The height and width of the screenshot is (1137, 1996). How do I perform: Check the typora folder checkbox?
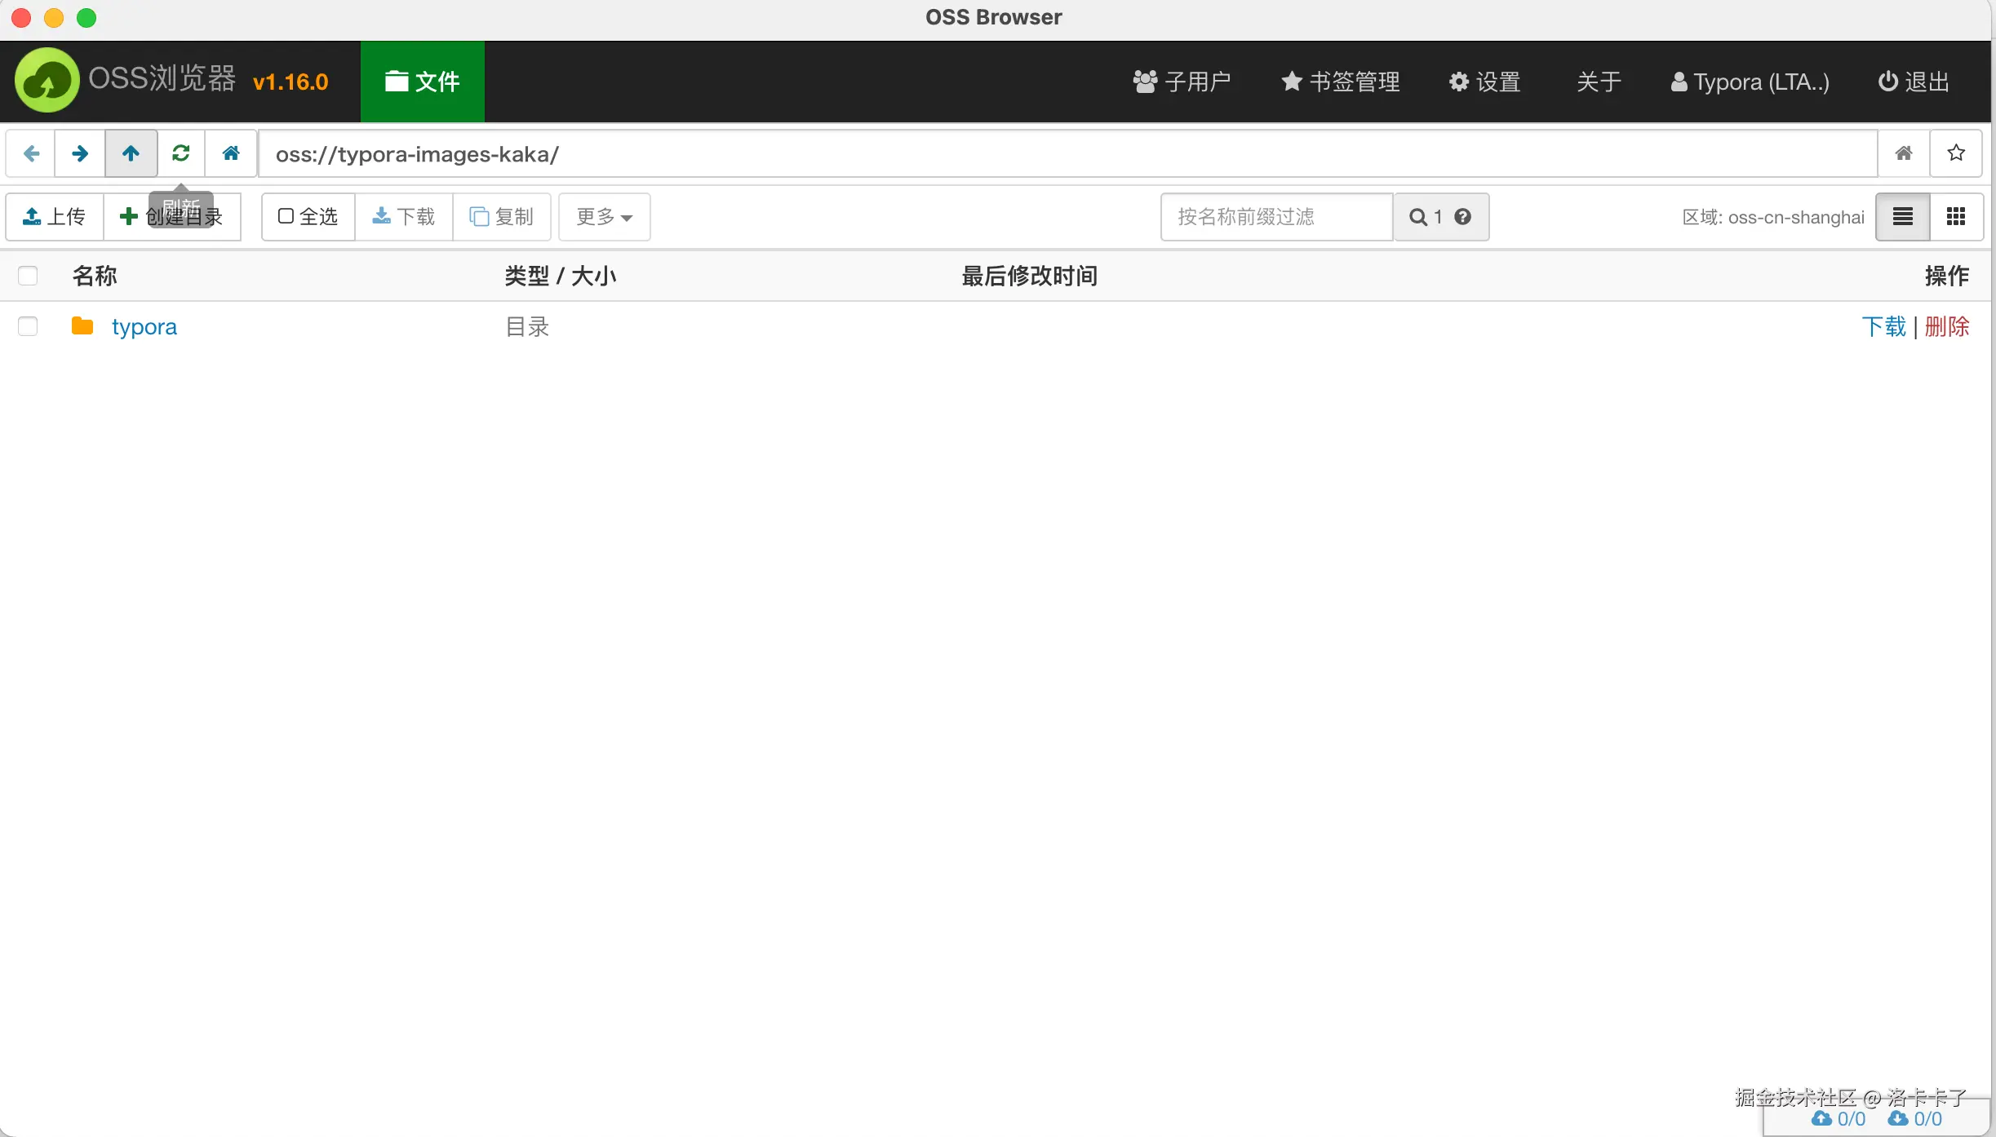point(28,326)
